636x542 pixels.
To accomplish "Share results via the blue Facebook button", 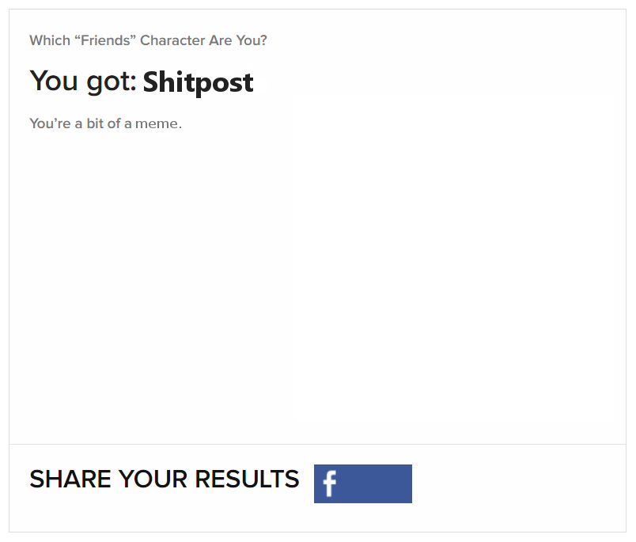I will click(x=363, y=483).
